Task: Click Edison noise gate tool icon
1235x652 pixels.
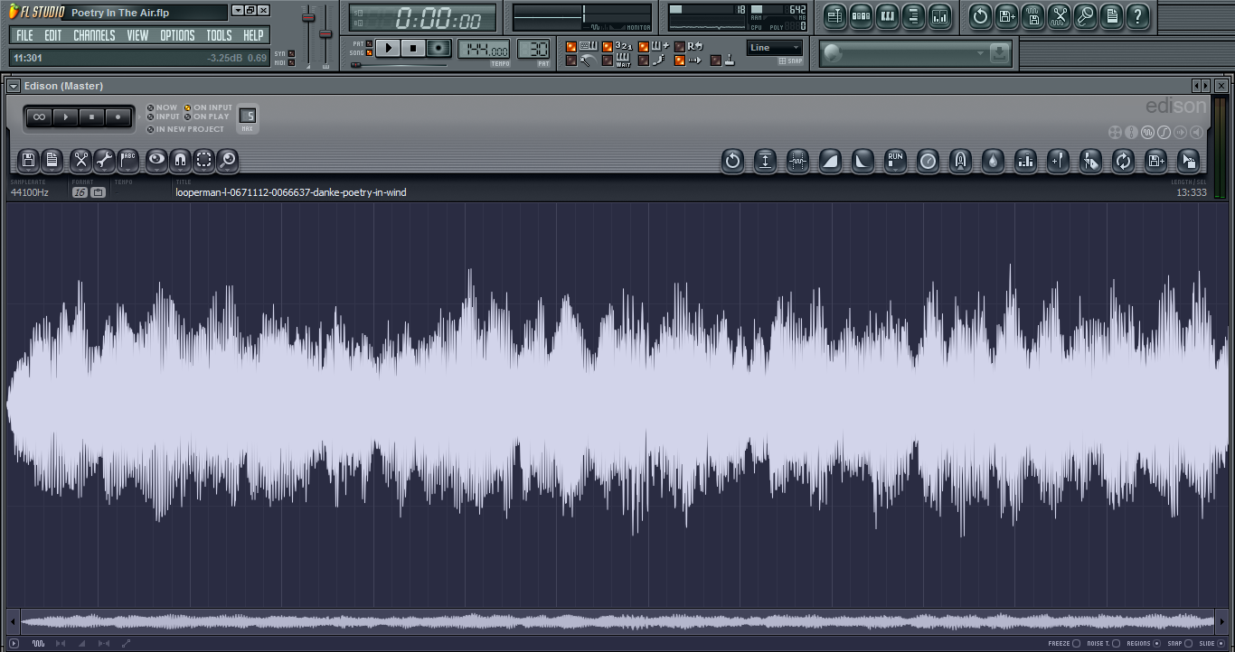Action: click(1058, 162)
